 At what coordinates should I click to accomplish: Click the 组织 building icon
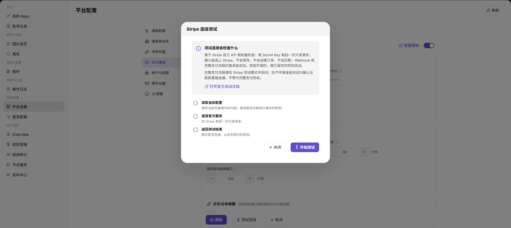coord(8,71)
